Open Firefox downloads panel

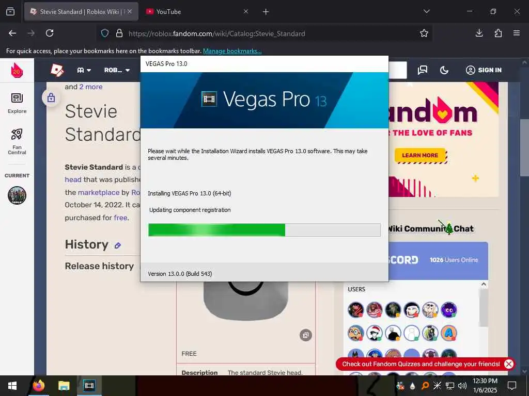pos(479,33)
